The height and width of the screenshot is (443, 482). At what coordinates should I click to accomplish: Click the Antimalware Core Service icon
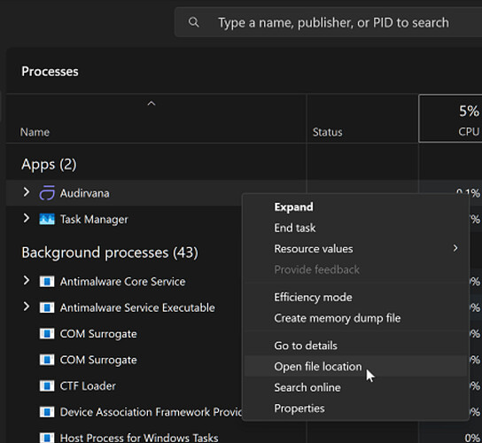[47, 281]
